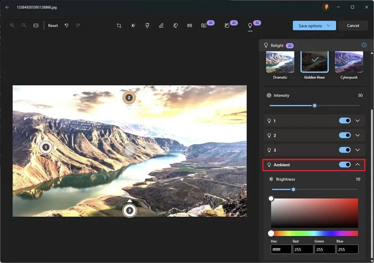Open the Filter tool
The height and width of the screenshot is (263, 374).
[x=147, y=25]
